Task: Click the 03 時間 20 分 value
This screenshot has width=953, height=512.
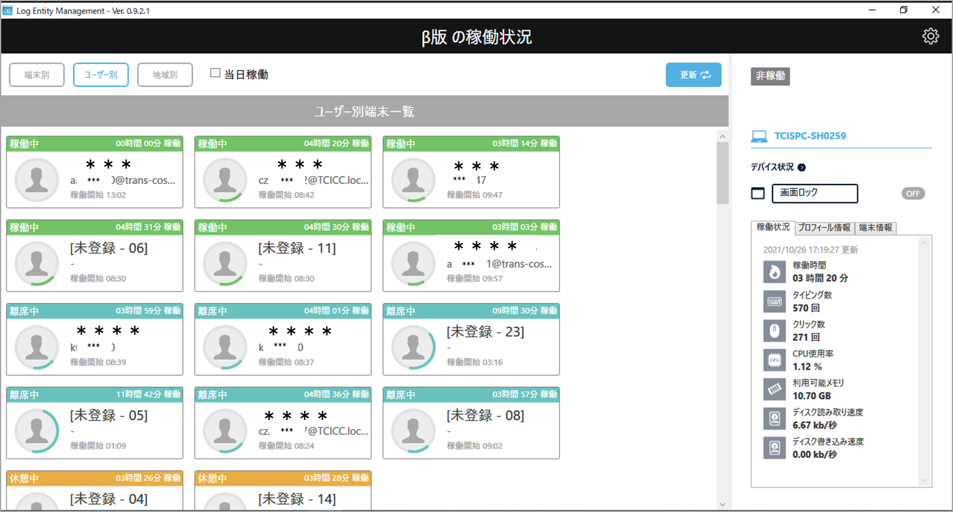Action: click(x=820, y=278)
